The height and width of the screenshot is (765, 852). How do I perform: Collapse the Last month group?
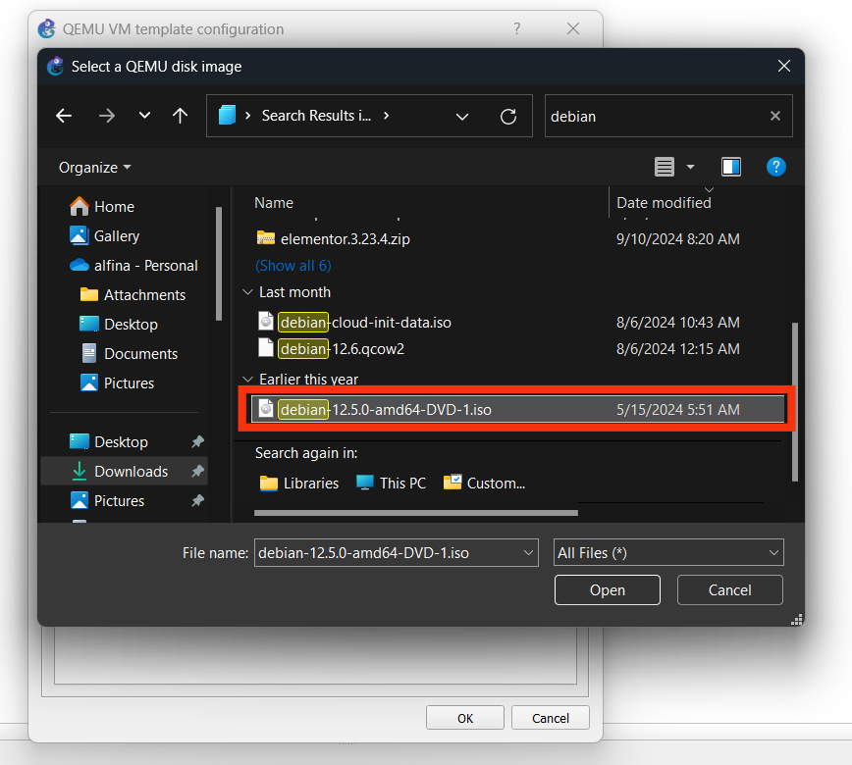pos(247,292)
